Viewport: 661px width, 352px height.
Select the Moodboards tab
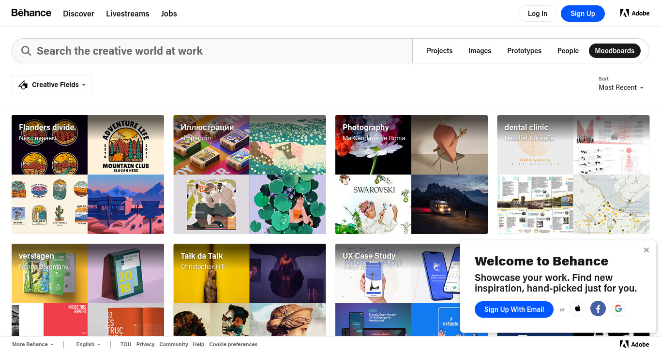tap(615, 51)
